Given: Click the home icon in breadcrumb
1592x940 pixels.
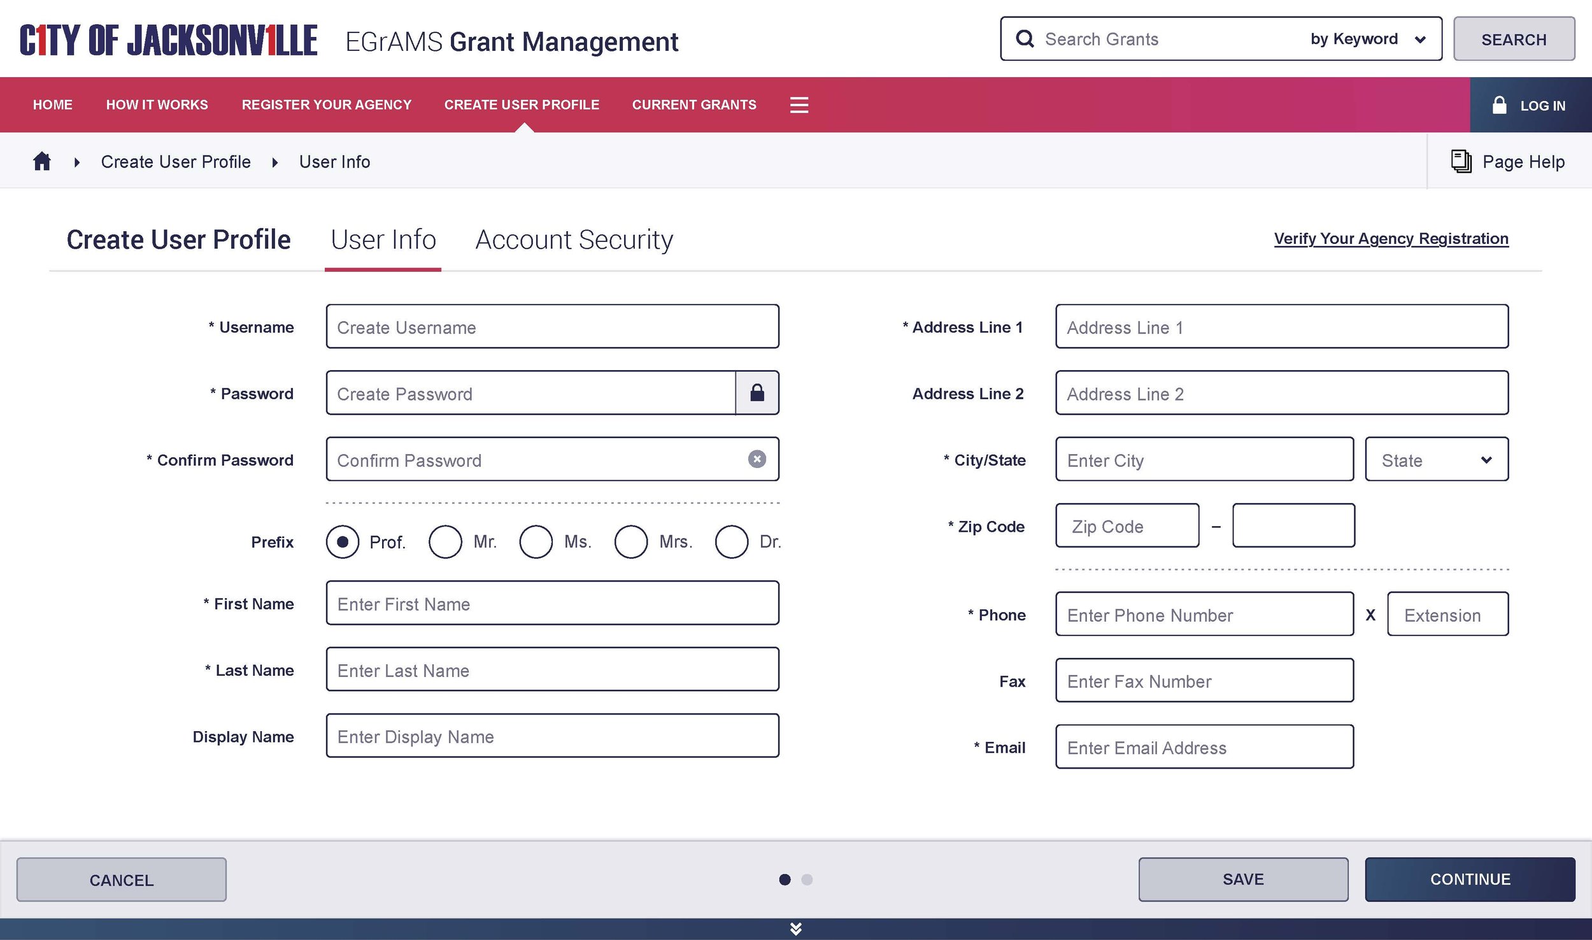Looking at the screenshot, I should (x=42, y=161).
